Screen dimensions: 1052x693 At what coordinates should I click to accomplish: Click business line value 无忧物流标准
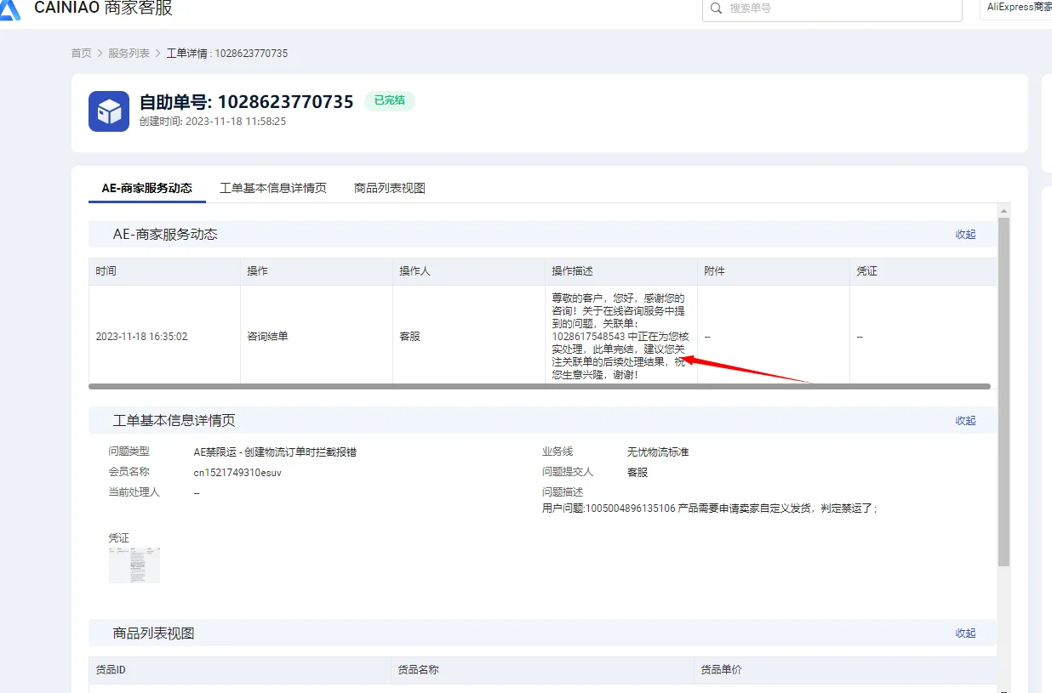pos(658,452)
